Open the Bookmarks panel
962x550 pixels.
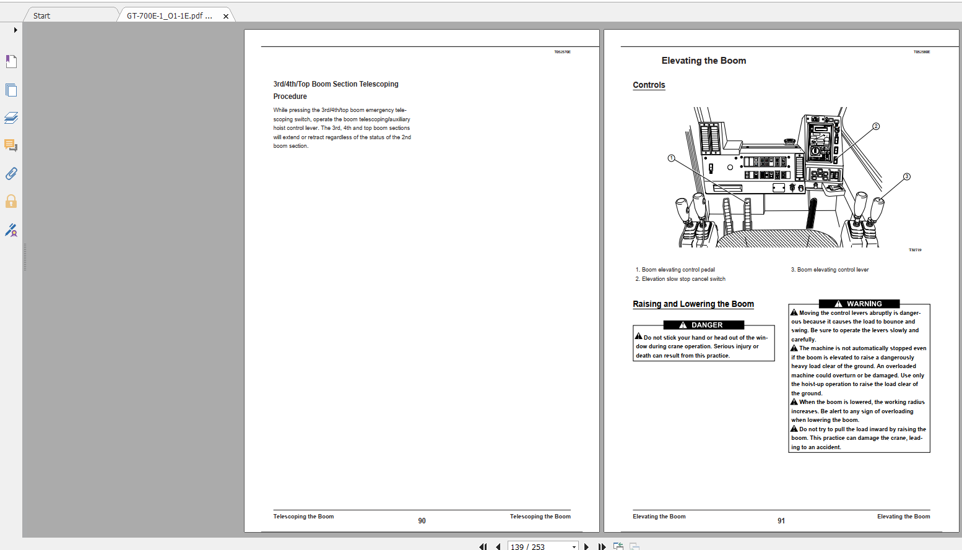pyautogui.click(x=11, y=61)
